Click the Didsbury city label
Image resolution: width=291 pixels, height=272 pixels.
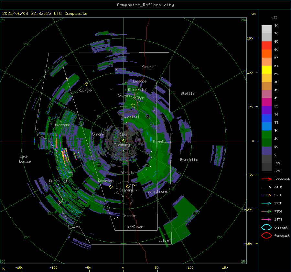[122, 145]
